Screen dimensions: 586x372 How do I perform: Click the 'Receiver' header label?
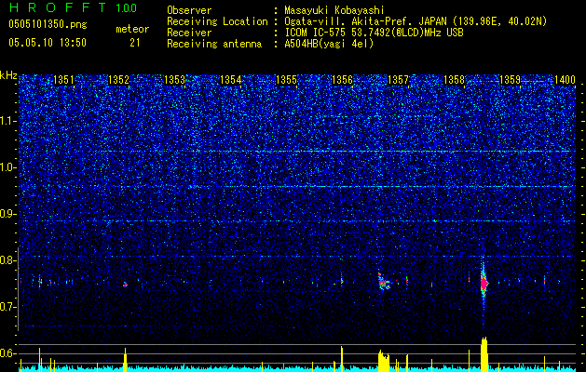(x=189, y=33)
